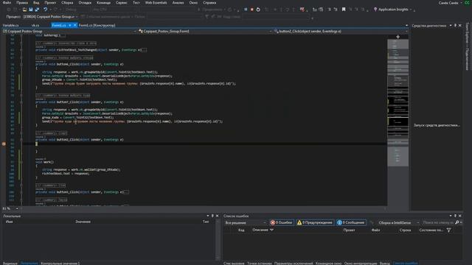This screenshot has width=472, height=265.
Task: Open the Все решения scope dropdown
Action: pyautogui.click(x=246, y=222)
